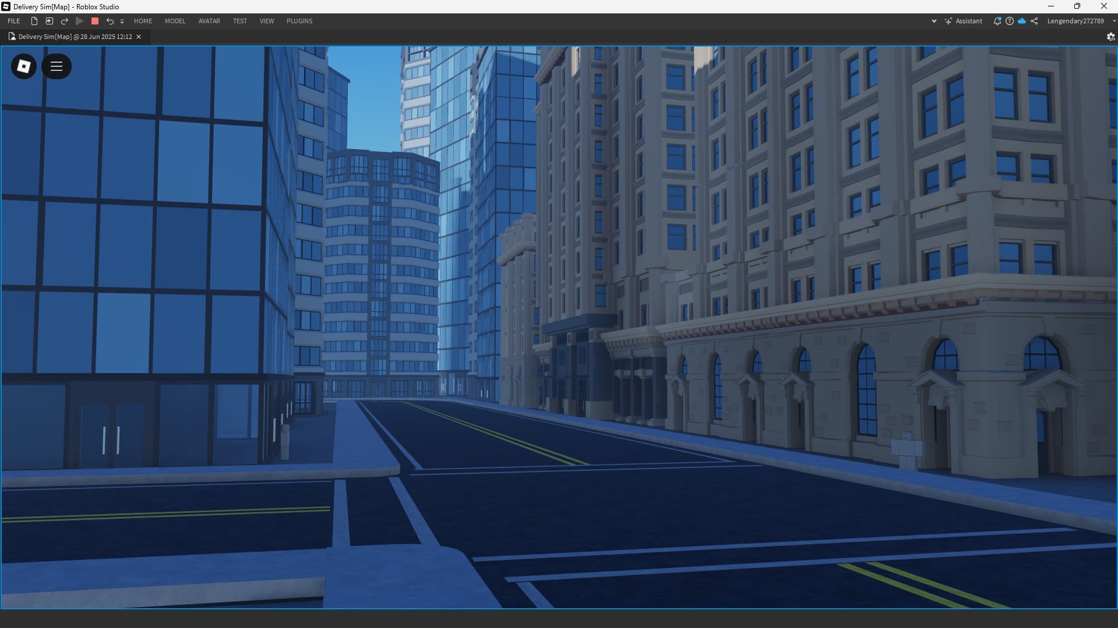Minimize the Roblox Studio window

click(1051, 6)
